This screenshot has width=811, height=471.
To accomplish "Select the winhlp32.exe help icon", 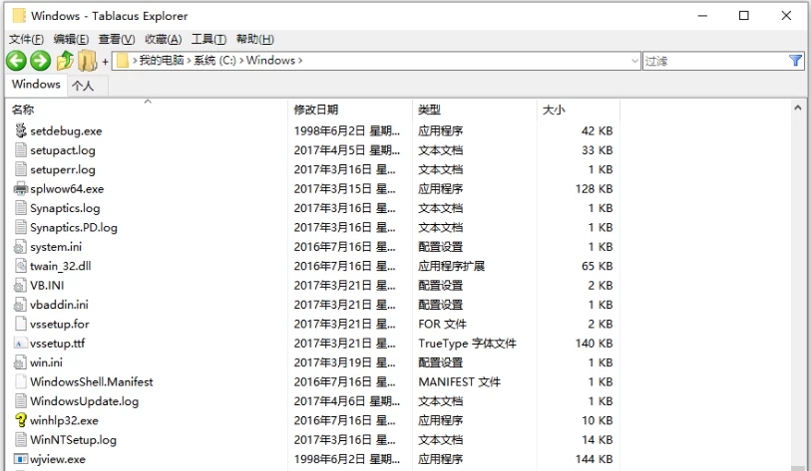I will coord(21,420).
